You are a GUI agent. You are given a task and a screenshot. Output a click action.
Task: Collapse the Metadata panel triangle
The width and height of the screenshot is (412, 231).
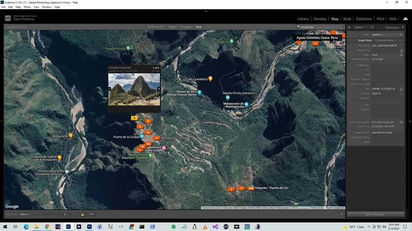coord(403,27)
